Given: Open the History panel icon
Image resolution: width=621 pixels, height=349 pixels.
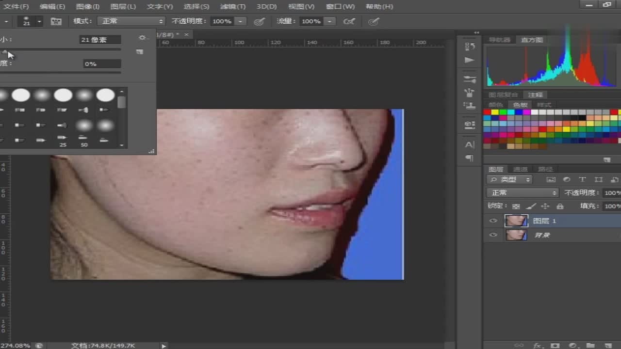Looking at the screenshot, I should (470, 47).
